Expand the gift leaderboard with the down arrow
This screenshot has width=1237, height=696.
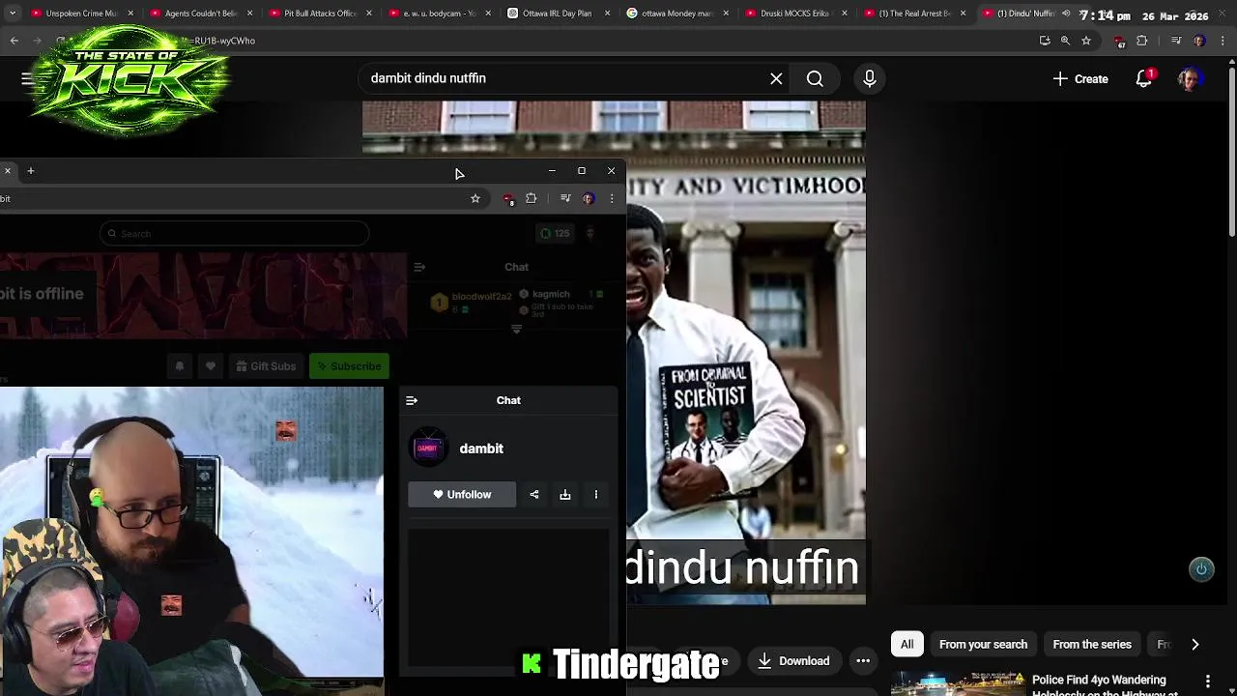[x=516, y=330]
